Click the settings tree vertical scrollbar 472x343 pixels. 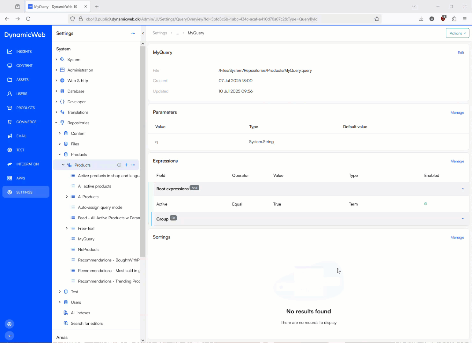pyautogui.click(x=143, y=150)
